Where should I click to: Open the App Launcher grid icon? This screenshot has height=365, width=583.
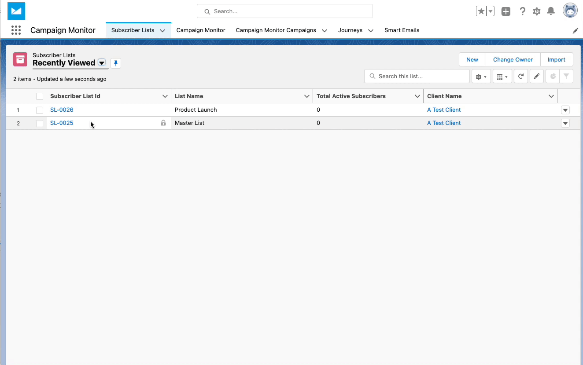tap(16, 30)
